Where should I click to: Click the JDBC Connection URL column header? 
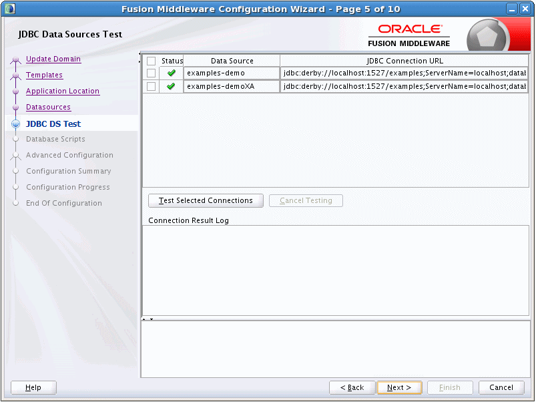click(405, 61)
